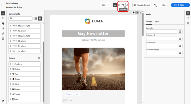Click the Subject line input field
The height and width of the screenshot is (104, 191).
(x=161, y=31)
